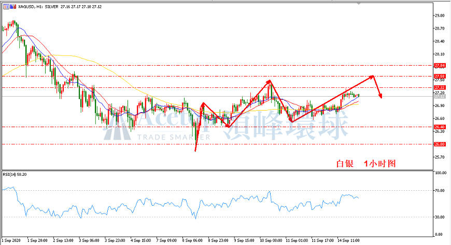Select the 26.40 red price level tag
This screenshot has width=451, height=245.
click(440, 127)
